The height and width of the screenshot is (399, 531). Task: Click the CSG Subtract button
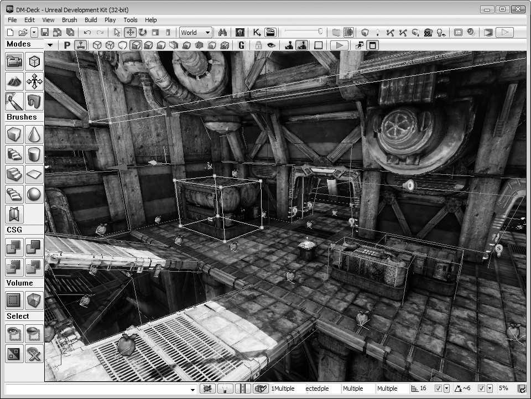tap(34, 247)
